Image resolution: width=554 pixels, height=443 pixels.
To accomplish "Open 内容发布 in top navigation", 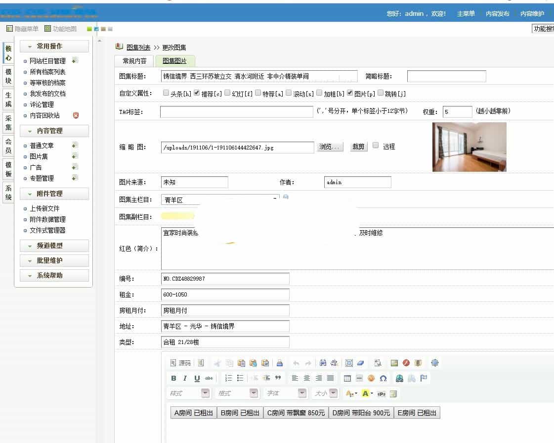I will click(x=498, y=14).
